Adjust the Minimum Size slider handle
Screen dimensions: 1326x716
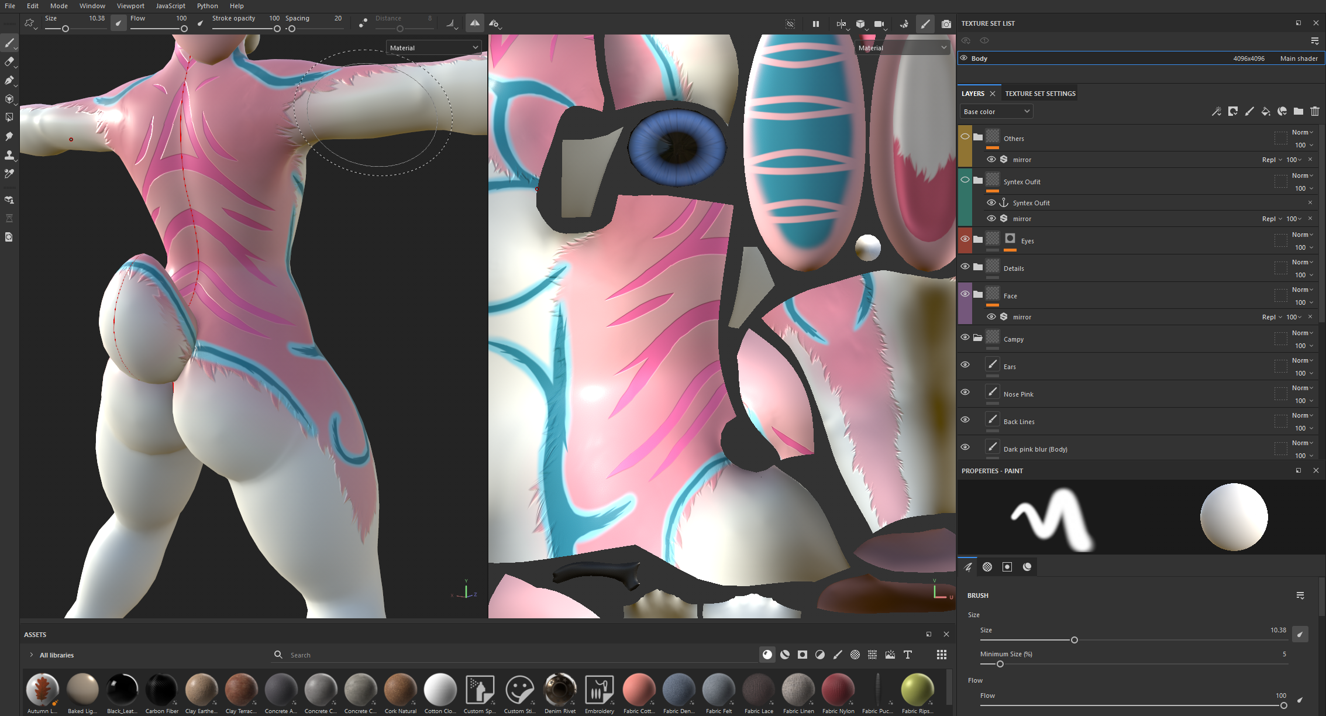[1000, 664]
